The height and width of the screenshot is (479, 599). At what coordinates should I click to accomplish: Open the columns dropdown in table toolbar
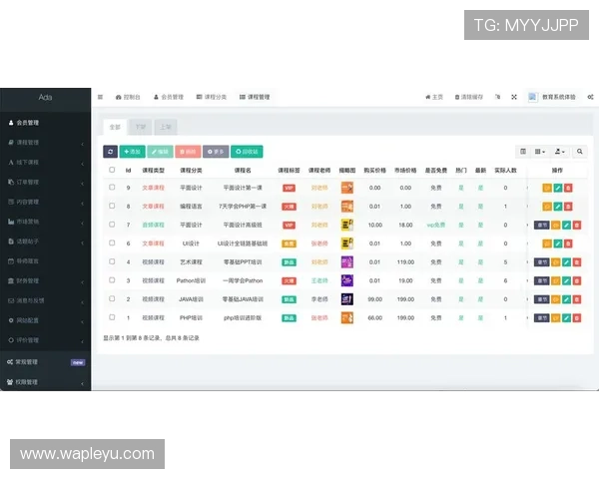[540, 152]
